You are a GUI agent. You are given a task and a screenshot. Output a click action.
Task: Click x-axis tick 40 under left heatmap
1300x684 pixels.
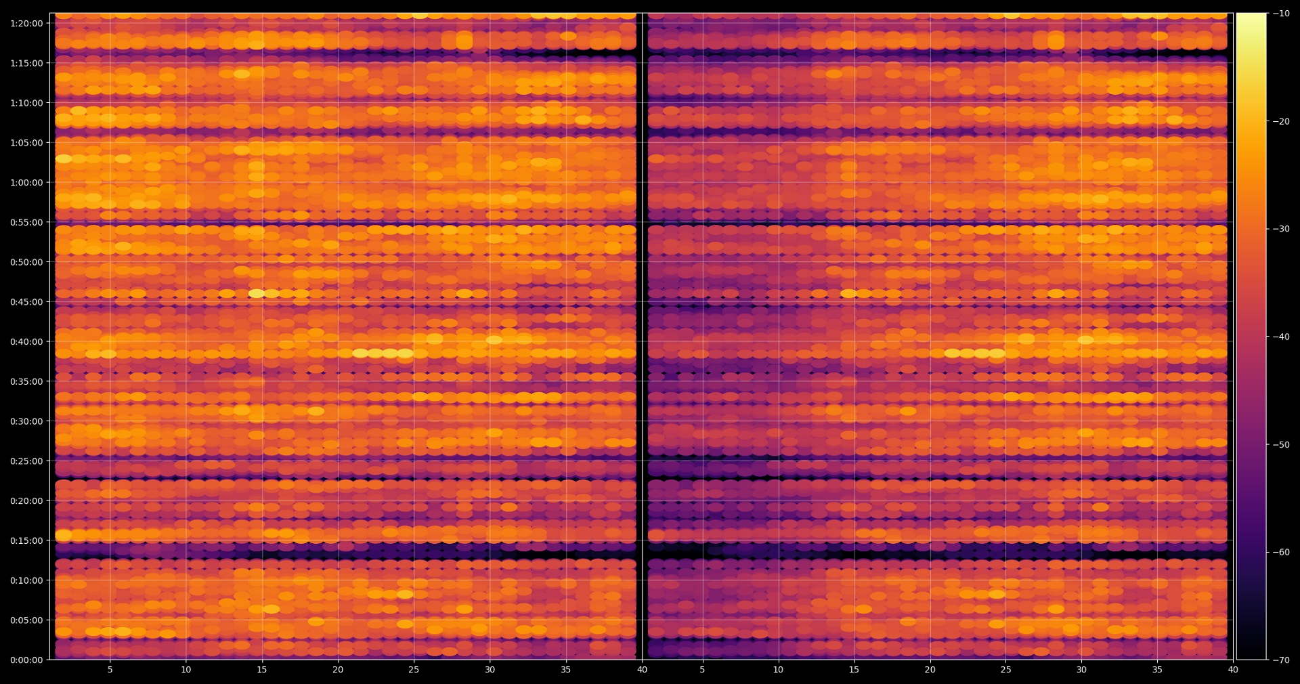pos(642,670)
